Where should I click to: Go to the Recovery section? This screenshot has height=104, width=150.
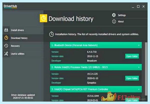pos(23,46)
